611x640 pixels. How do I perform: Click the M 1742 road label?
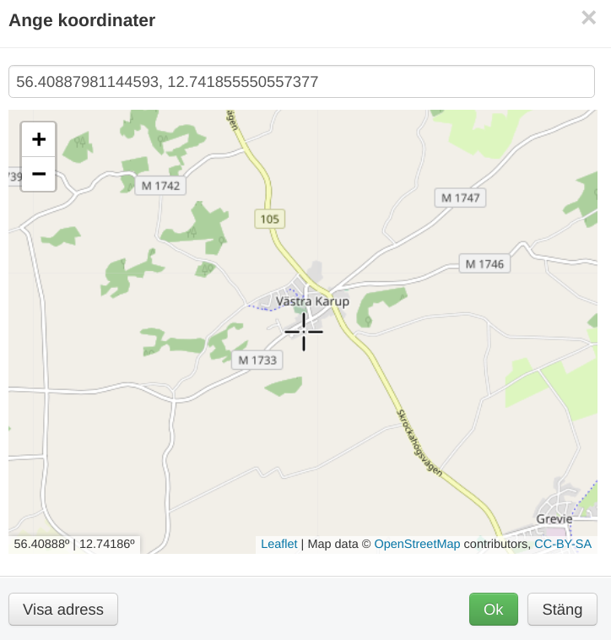pyautogui.click(x=160, y=186)
